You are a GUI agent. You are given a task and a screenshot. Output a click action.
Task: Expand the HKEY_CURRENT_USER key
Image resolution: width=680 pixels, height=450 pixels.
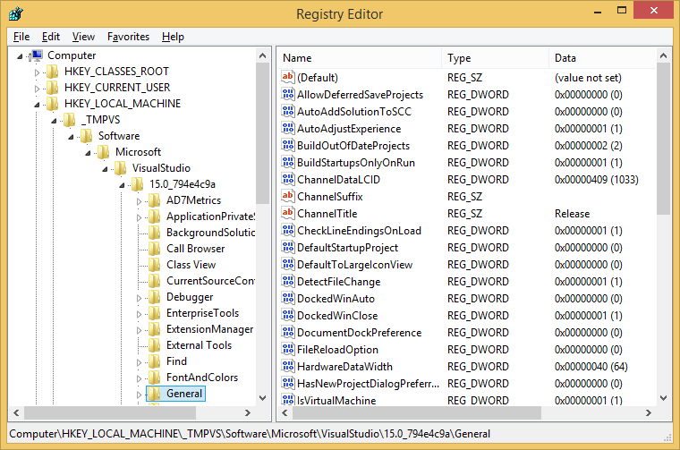(37, 88)
